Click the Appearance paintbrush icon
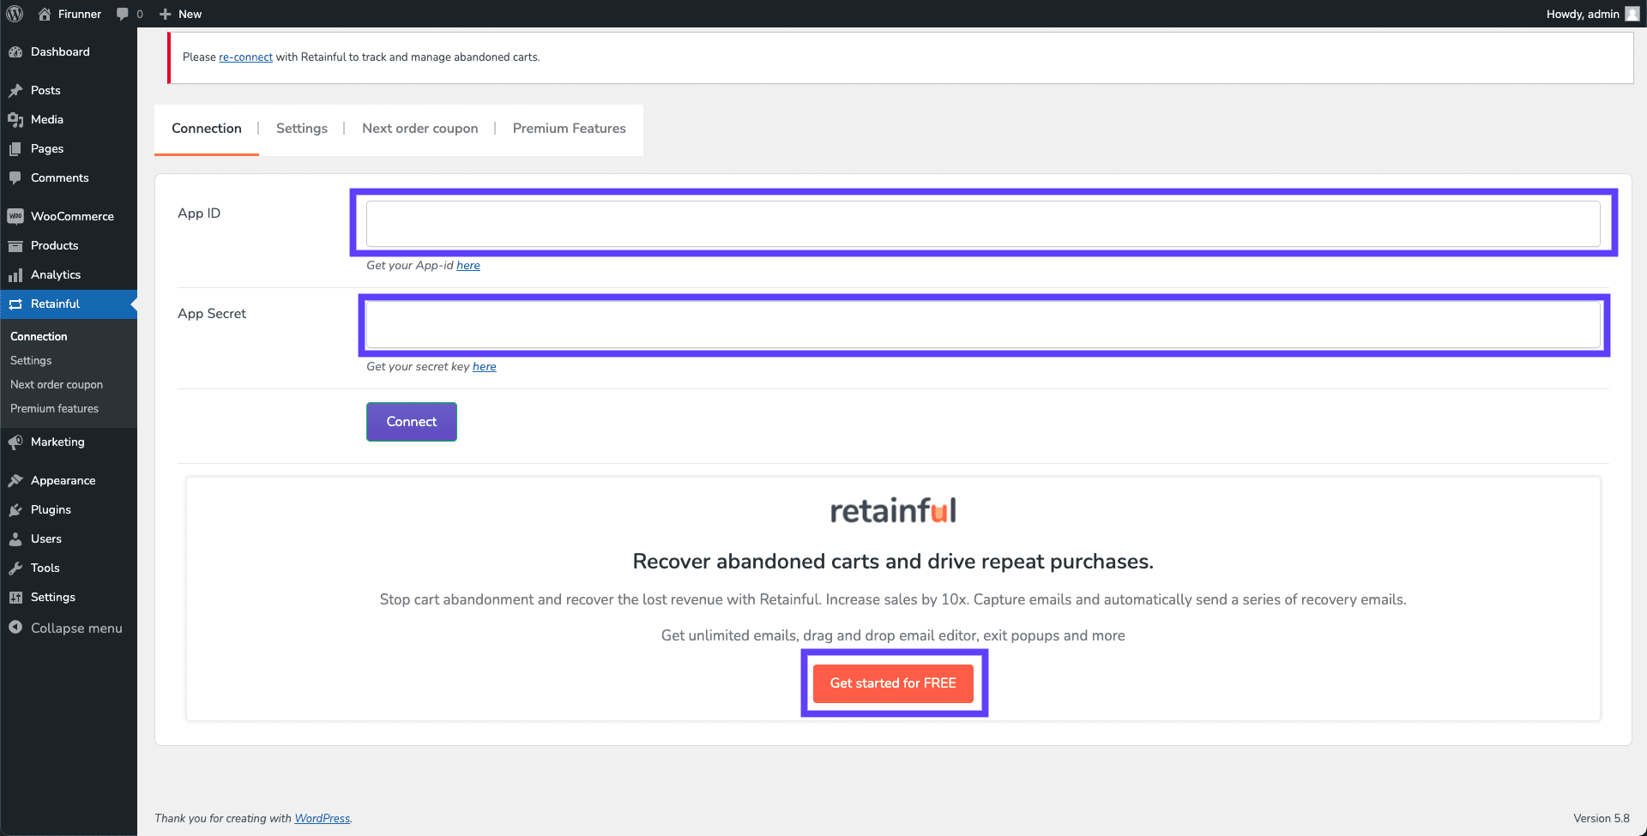This screenshot has height=836, width=1647. click(15, 481)
